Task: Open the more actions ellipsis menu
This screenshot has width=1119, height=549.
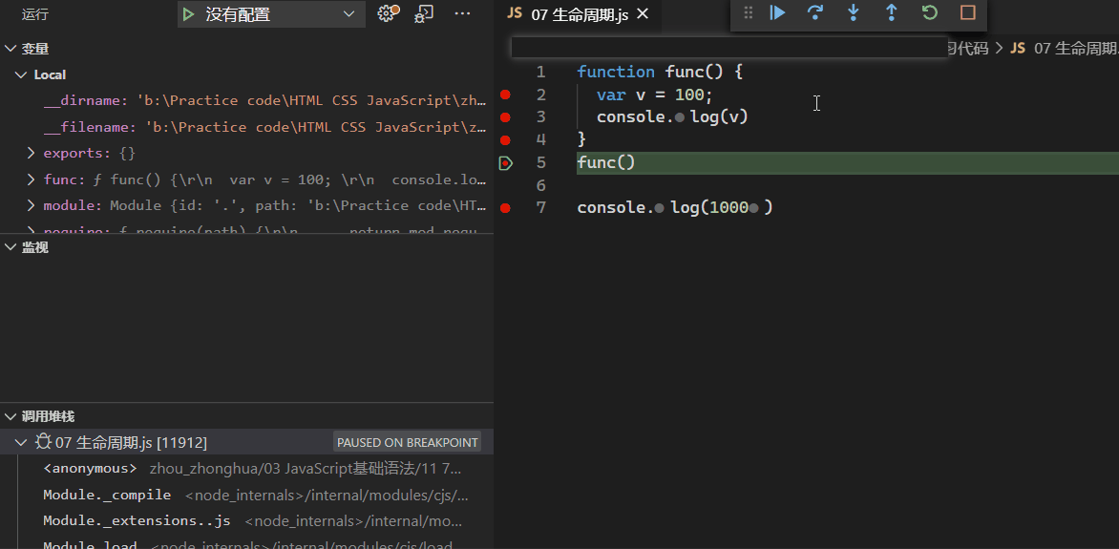Action: pos(463,13)
